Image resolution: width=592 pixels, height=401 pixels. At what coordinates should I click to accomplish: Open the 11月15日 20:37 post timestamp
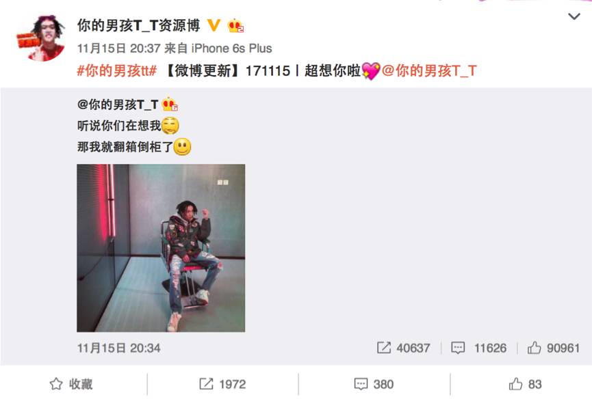119,49
